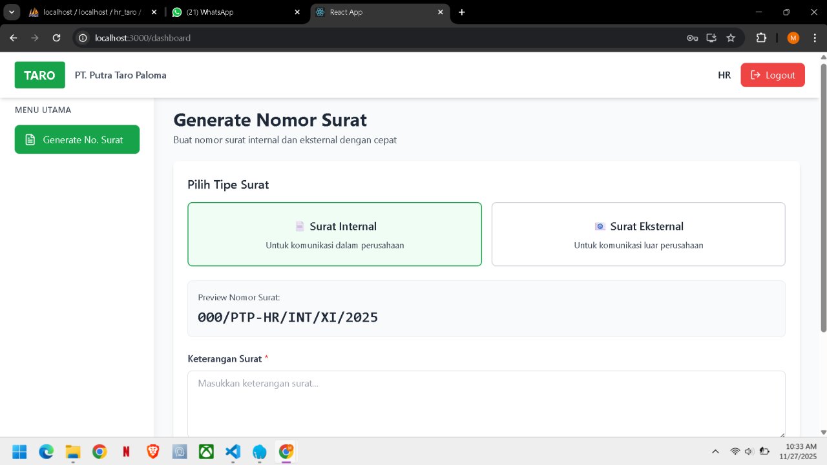Show hidden system tray icons chevron
Viewport: 827px width, 465px height.
click(x=715, y=451)
